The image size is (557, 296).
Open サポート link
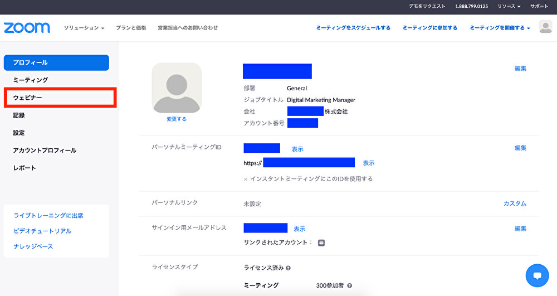(x=539, y=6)
